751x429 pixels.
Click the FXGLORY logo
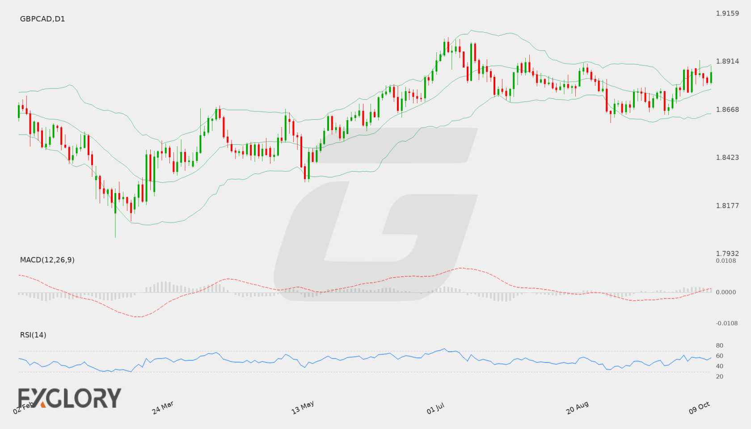click(69, 398)
